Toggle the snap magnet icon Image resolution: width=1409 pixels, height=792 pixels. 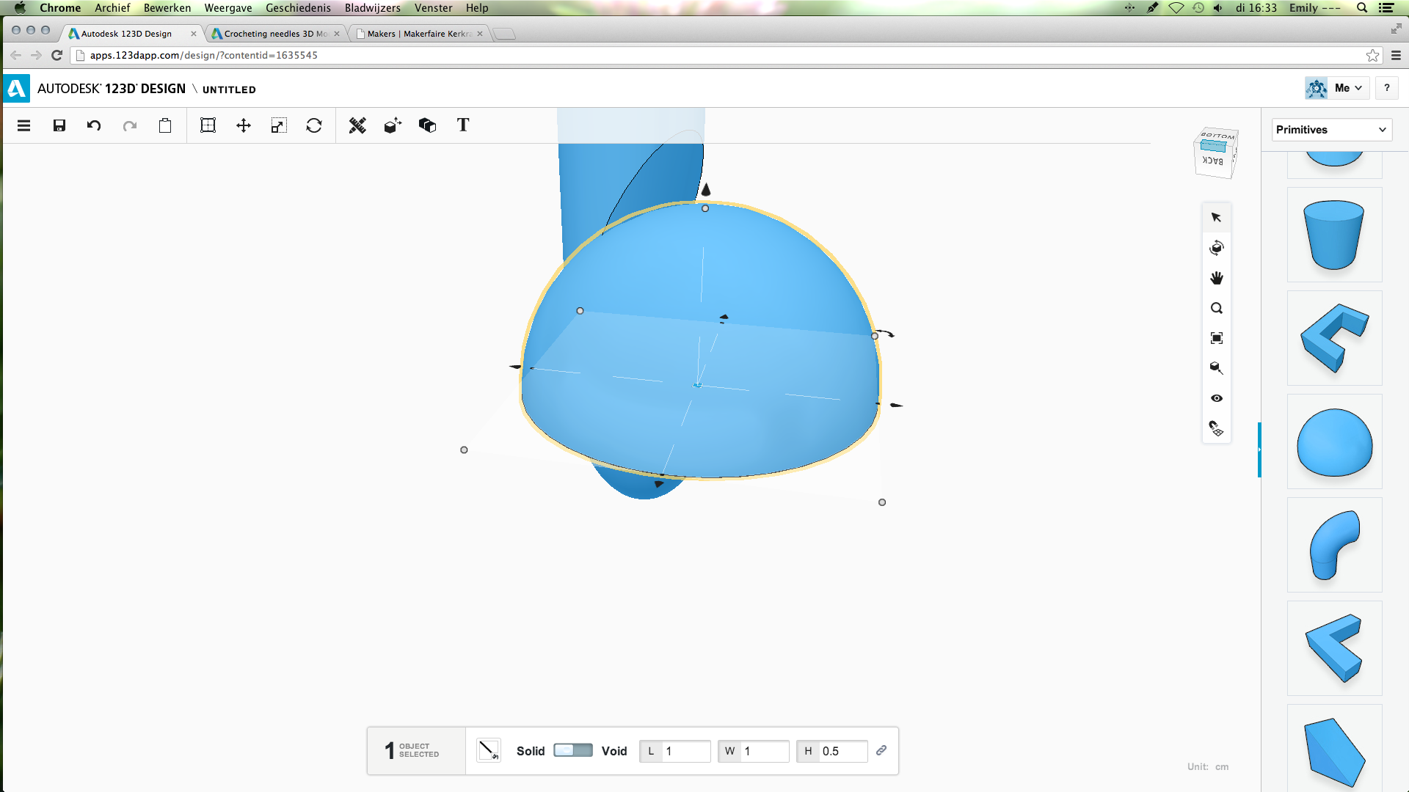pos(1217,428)
